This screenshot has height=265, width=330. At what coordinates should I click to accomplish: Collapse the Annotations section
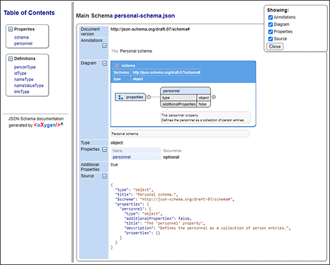105,46
